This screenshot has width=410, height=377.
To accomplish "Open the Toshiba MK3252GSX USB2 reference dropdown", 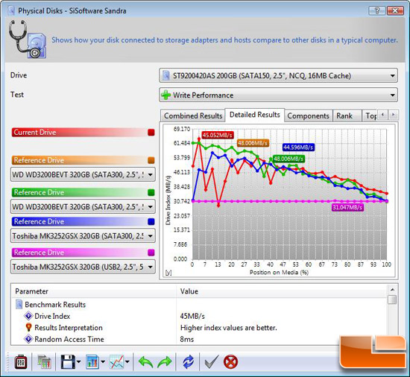I will 83,267.
